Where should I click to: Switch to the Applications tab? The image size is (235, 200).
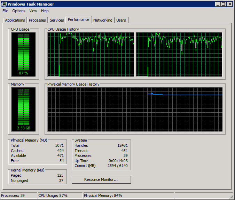[15, 20]
